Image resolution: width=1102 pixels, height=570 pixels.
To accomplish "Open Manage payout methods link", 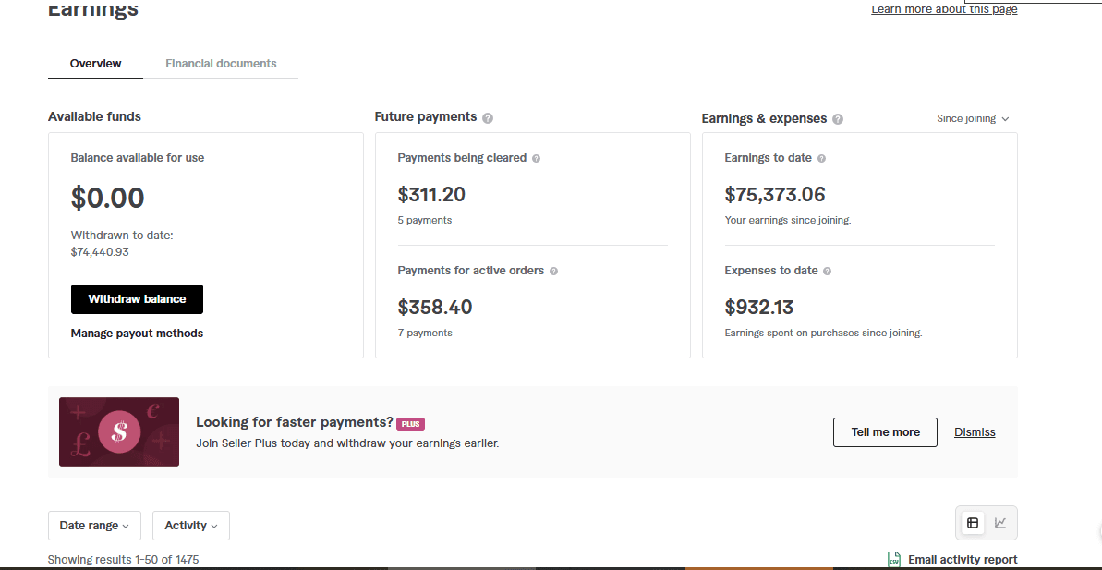I will tap(137, 334).
